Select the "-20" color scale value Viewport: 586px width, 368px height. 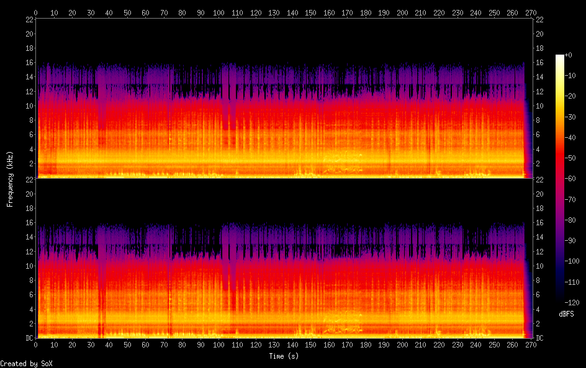[570, 96]
